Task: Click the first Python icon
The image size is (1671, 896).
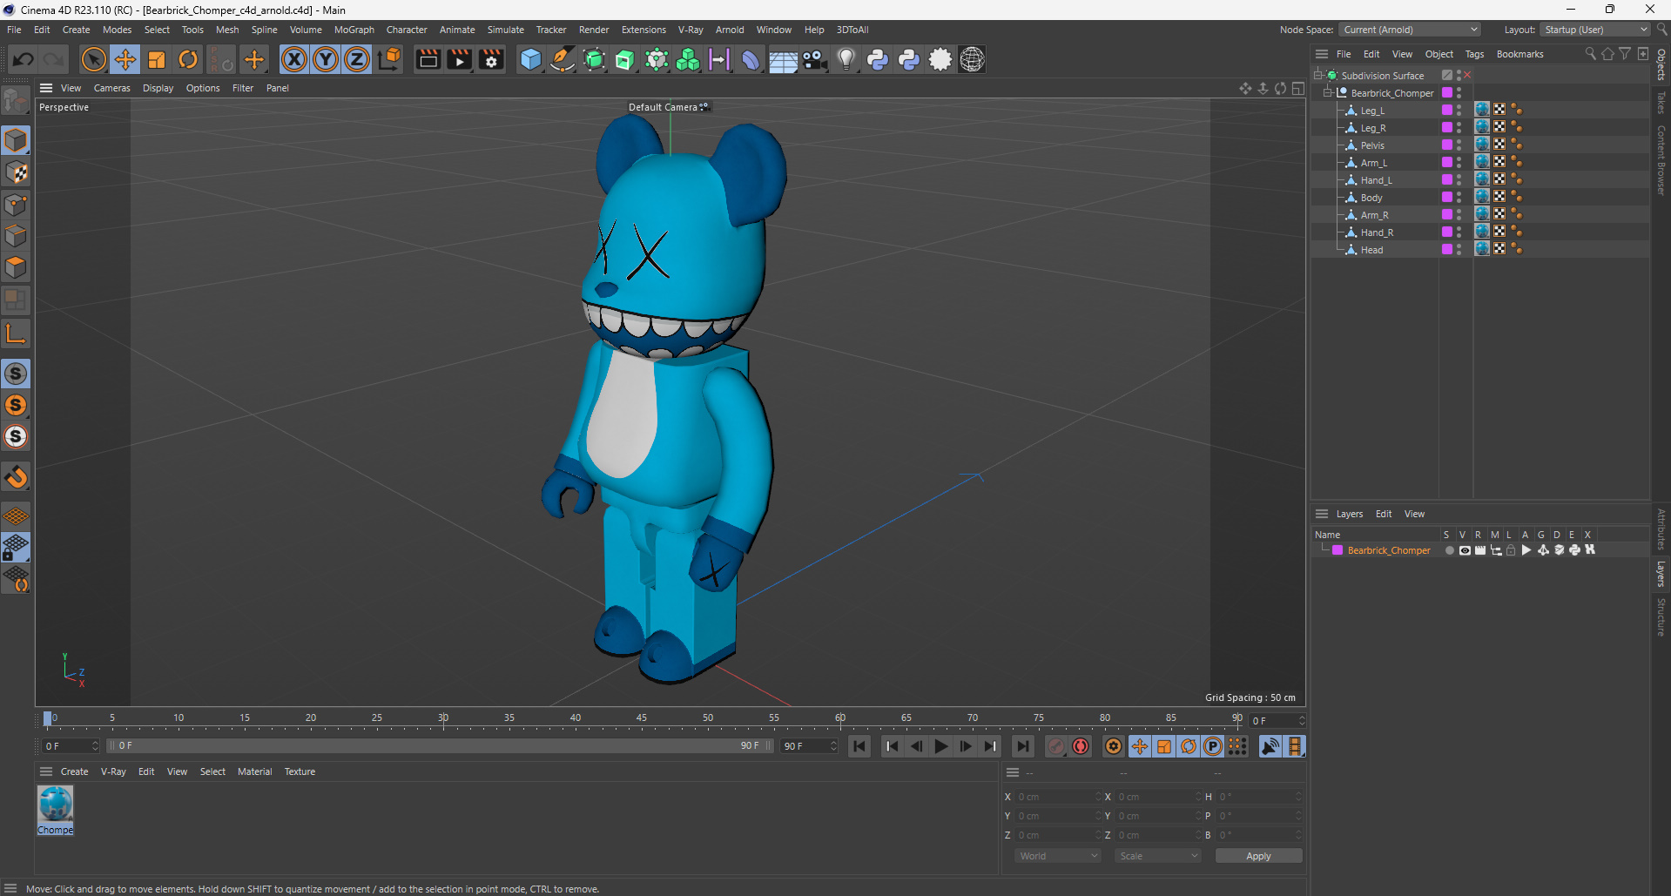Action: coord(878,59)
